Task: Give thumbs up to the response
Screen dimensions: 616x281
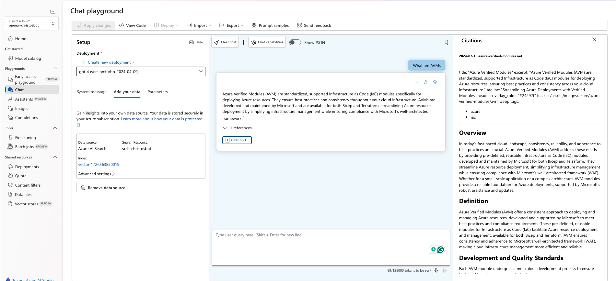Action: coord(425,82)
